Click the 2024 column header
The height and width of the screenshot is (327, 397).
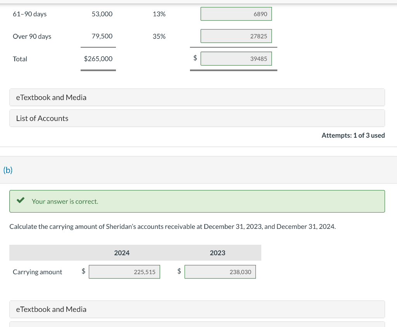pos(122,253)
